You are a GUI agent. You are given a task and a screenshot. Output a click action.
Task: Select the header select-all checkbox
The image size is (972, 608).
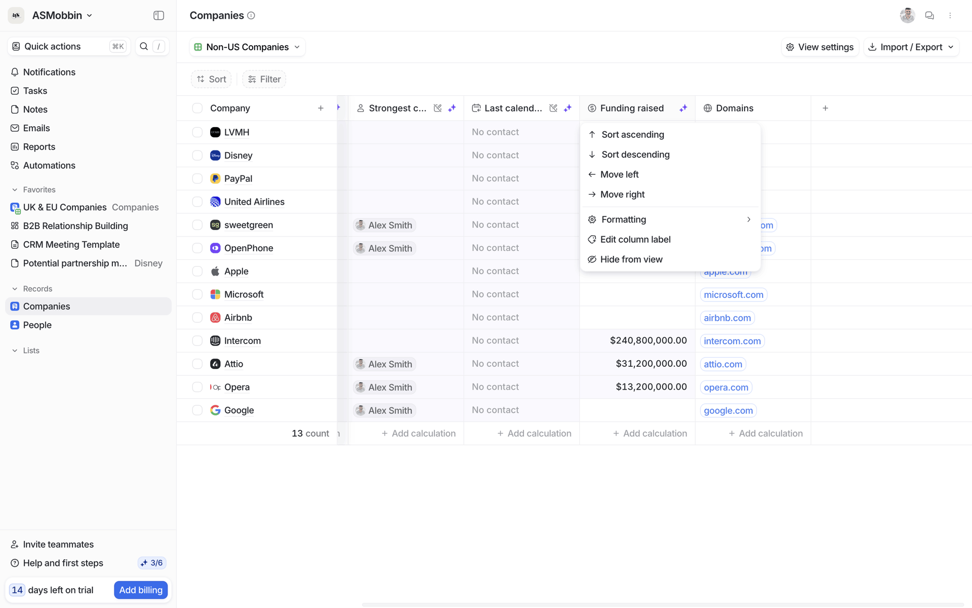click(197, 108)
